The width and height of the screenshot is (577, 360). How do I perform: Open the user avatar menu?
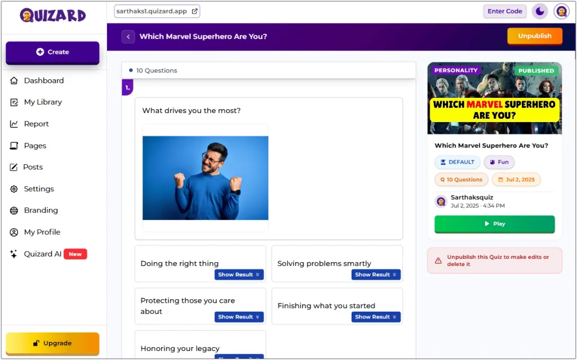point(561,11)
